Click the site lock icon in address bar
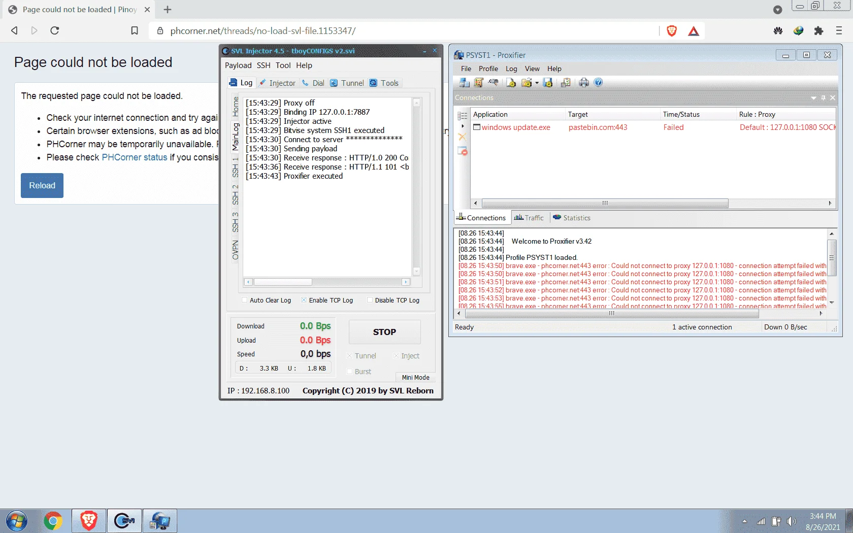This screenshot has width=853, height=533. pyautogui.click(x=160, y=31)
